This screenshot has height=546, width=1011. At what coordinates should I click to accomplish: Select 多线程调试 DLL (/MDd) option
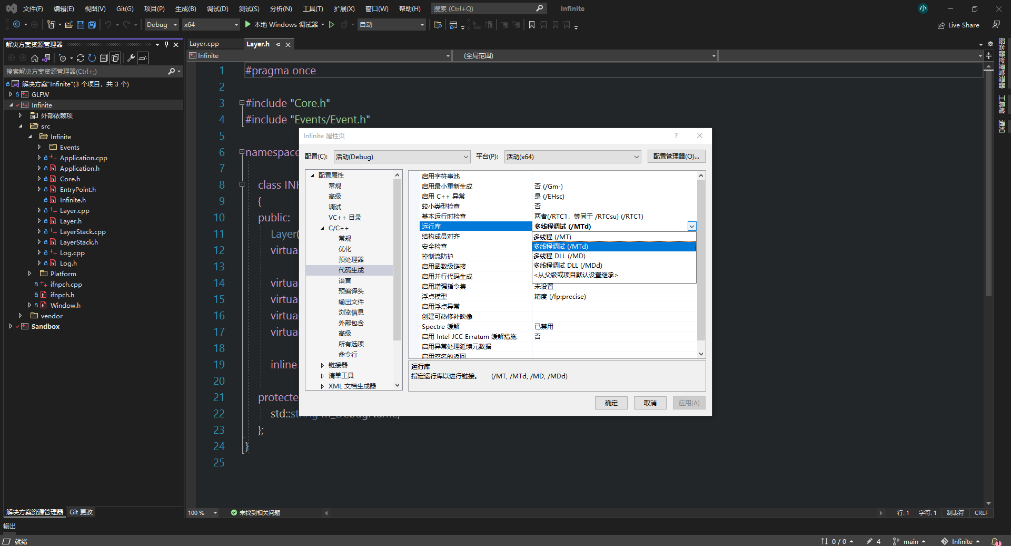coord(614,266)
